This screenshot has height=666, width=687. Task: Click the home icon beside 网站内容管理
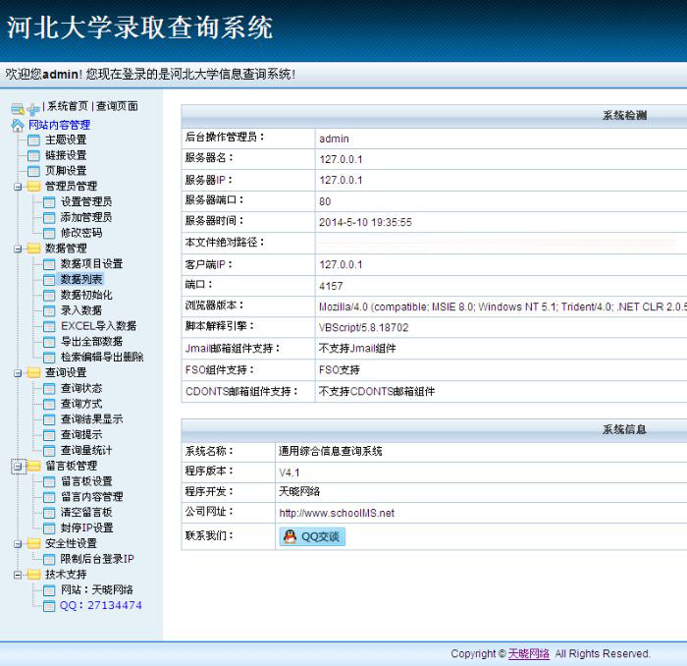pos(17,125)
